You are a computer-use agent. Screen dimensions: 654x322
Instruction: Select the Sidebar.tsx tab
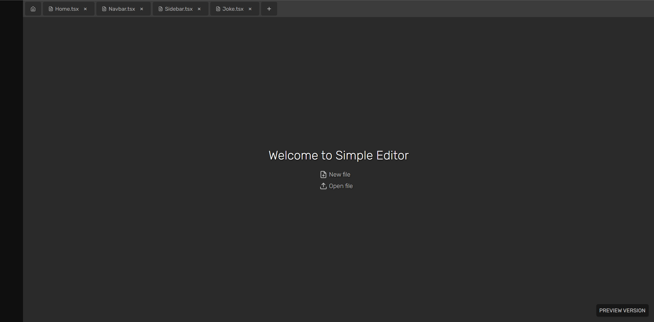coord(179,9)
